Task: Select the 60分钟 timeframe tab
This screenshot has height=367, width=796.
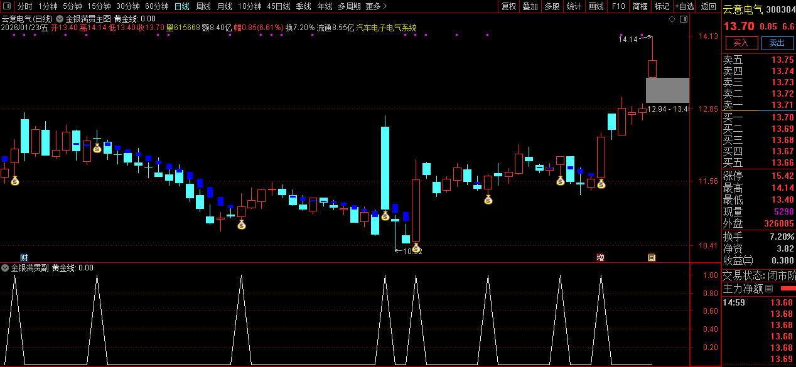Action: tap(156, 6)
